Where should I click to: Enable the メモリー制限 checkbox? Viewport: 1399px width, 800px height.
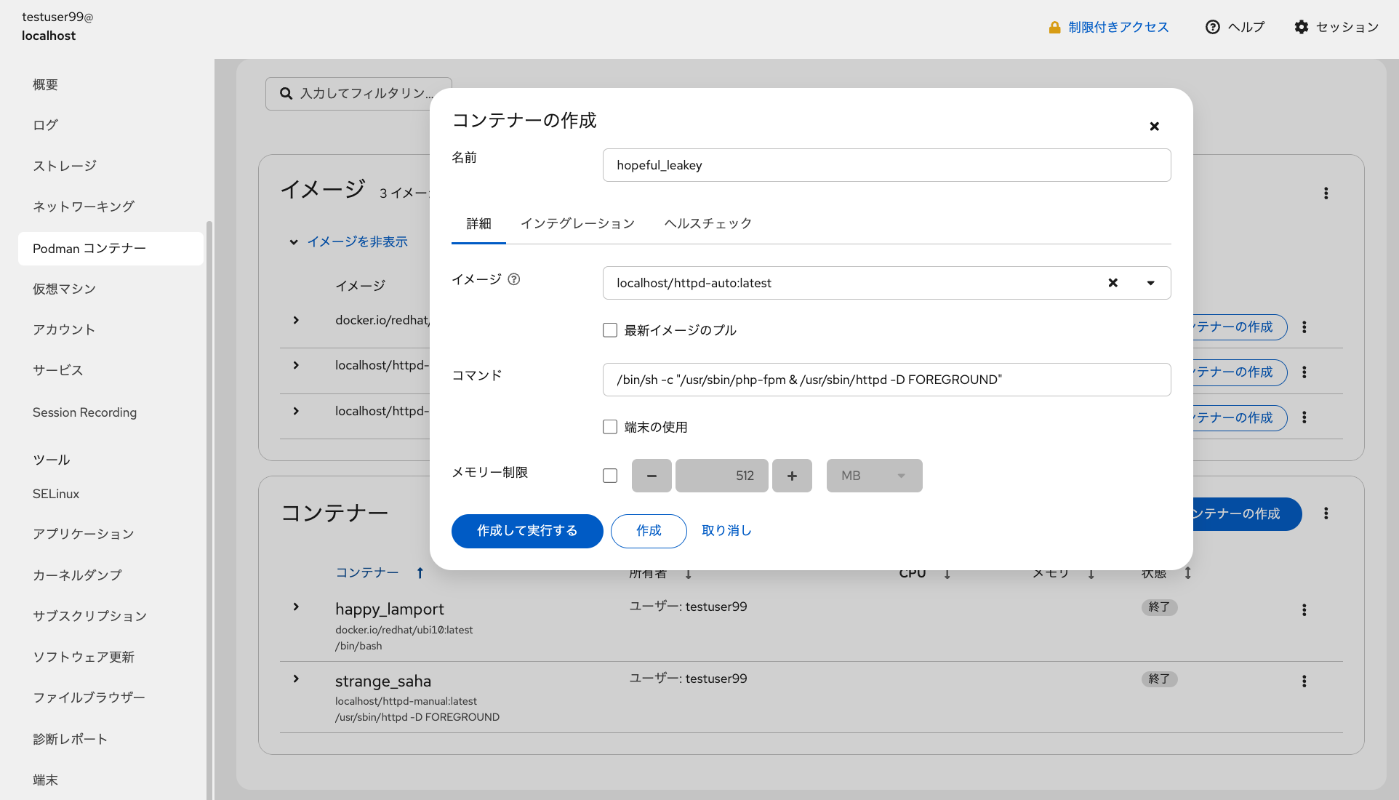[x=610, y=476]
